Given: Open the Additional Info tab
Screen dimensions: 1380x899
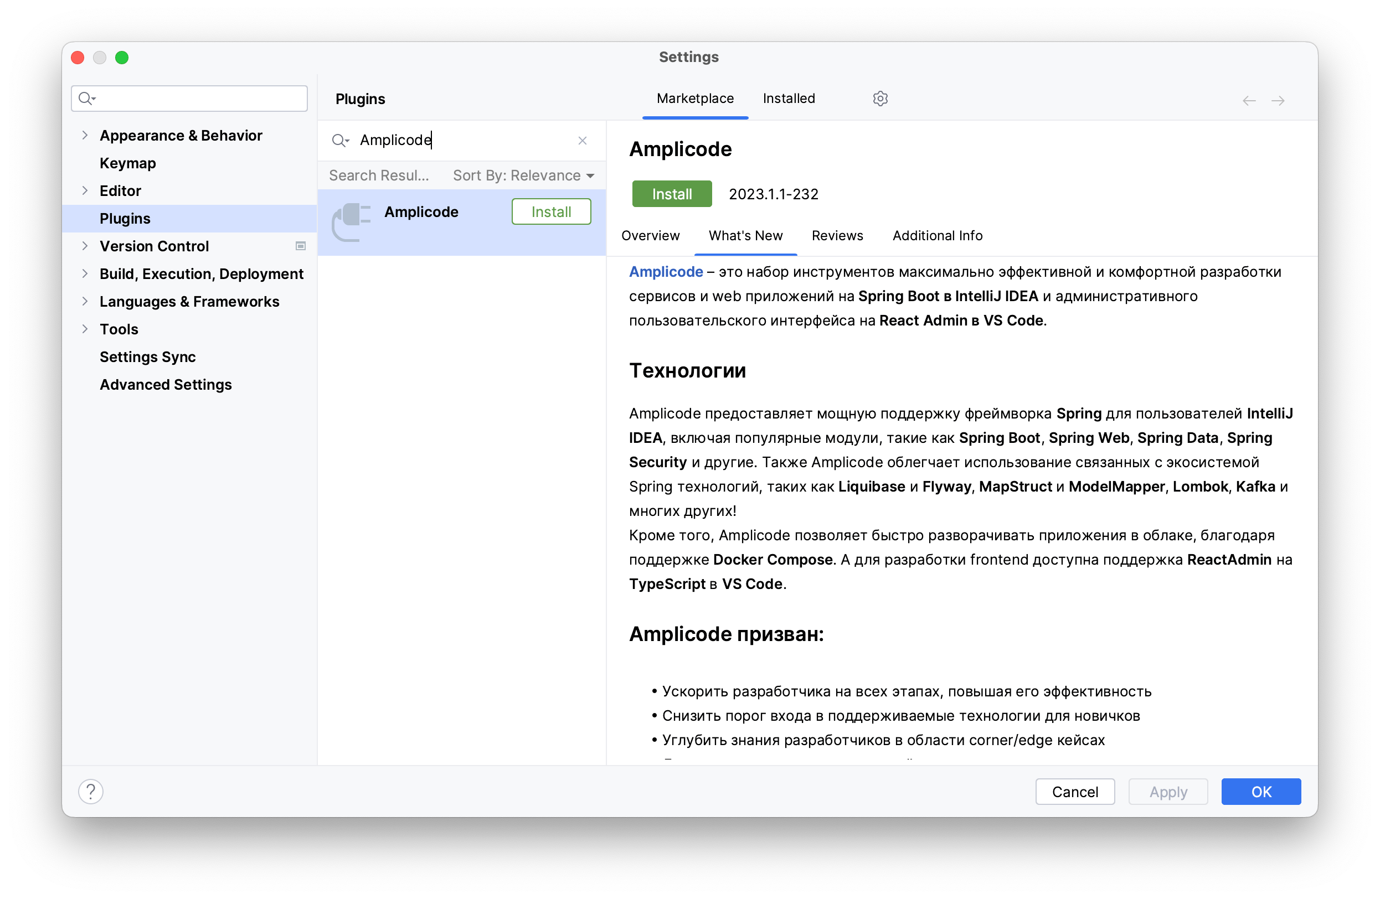Looking at the screenshot, I should pyautogui.click(x=937, y=236).
